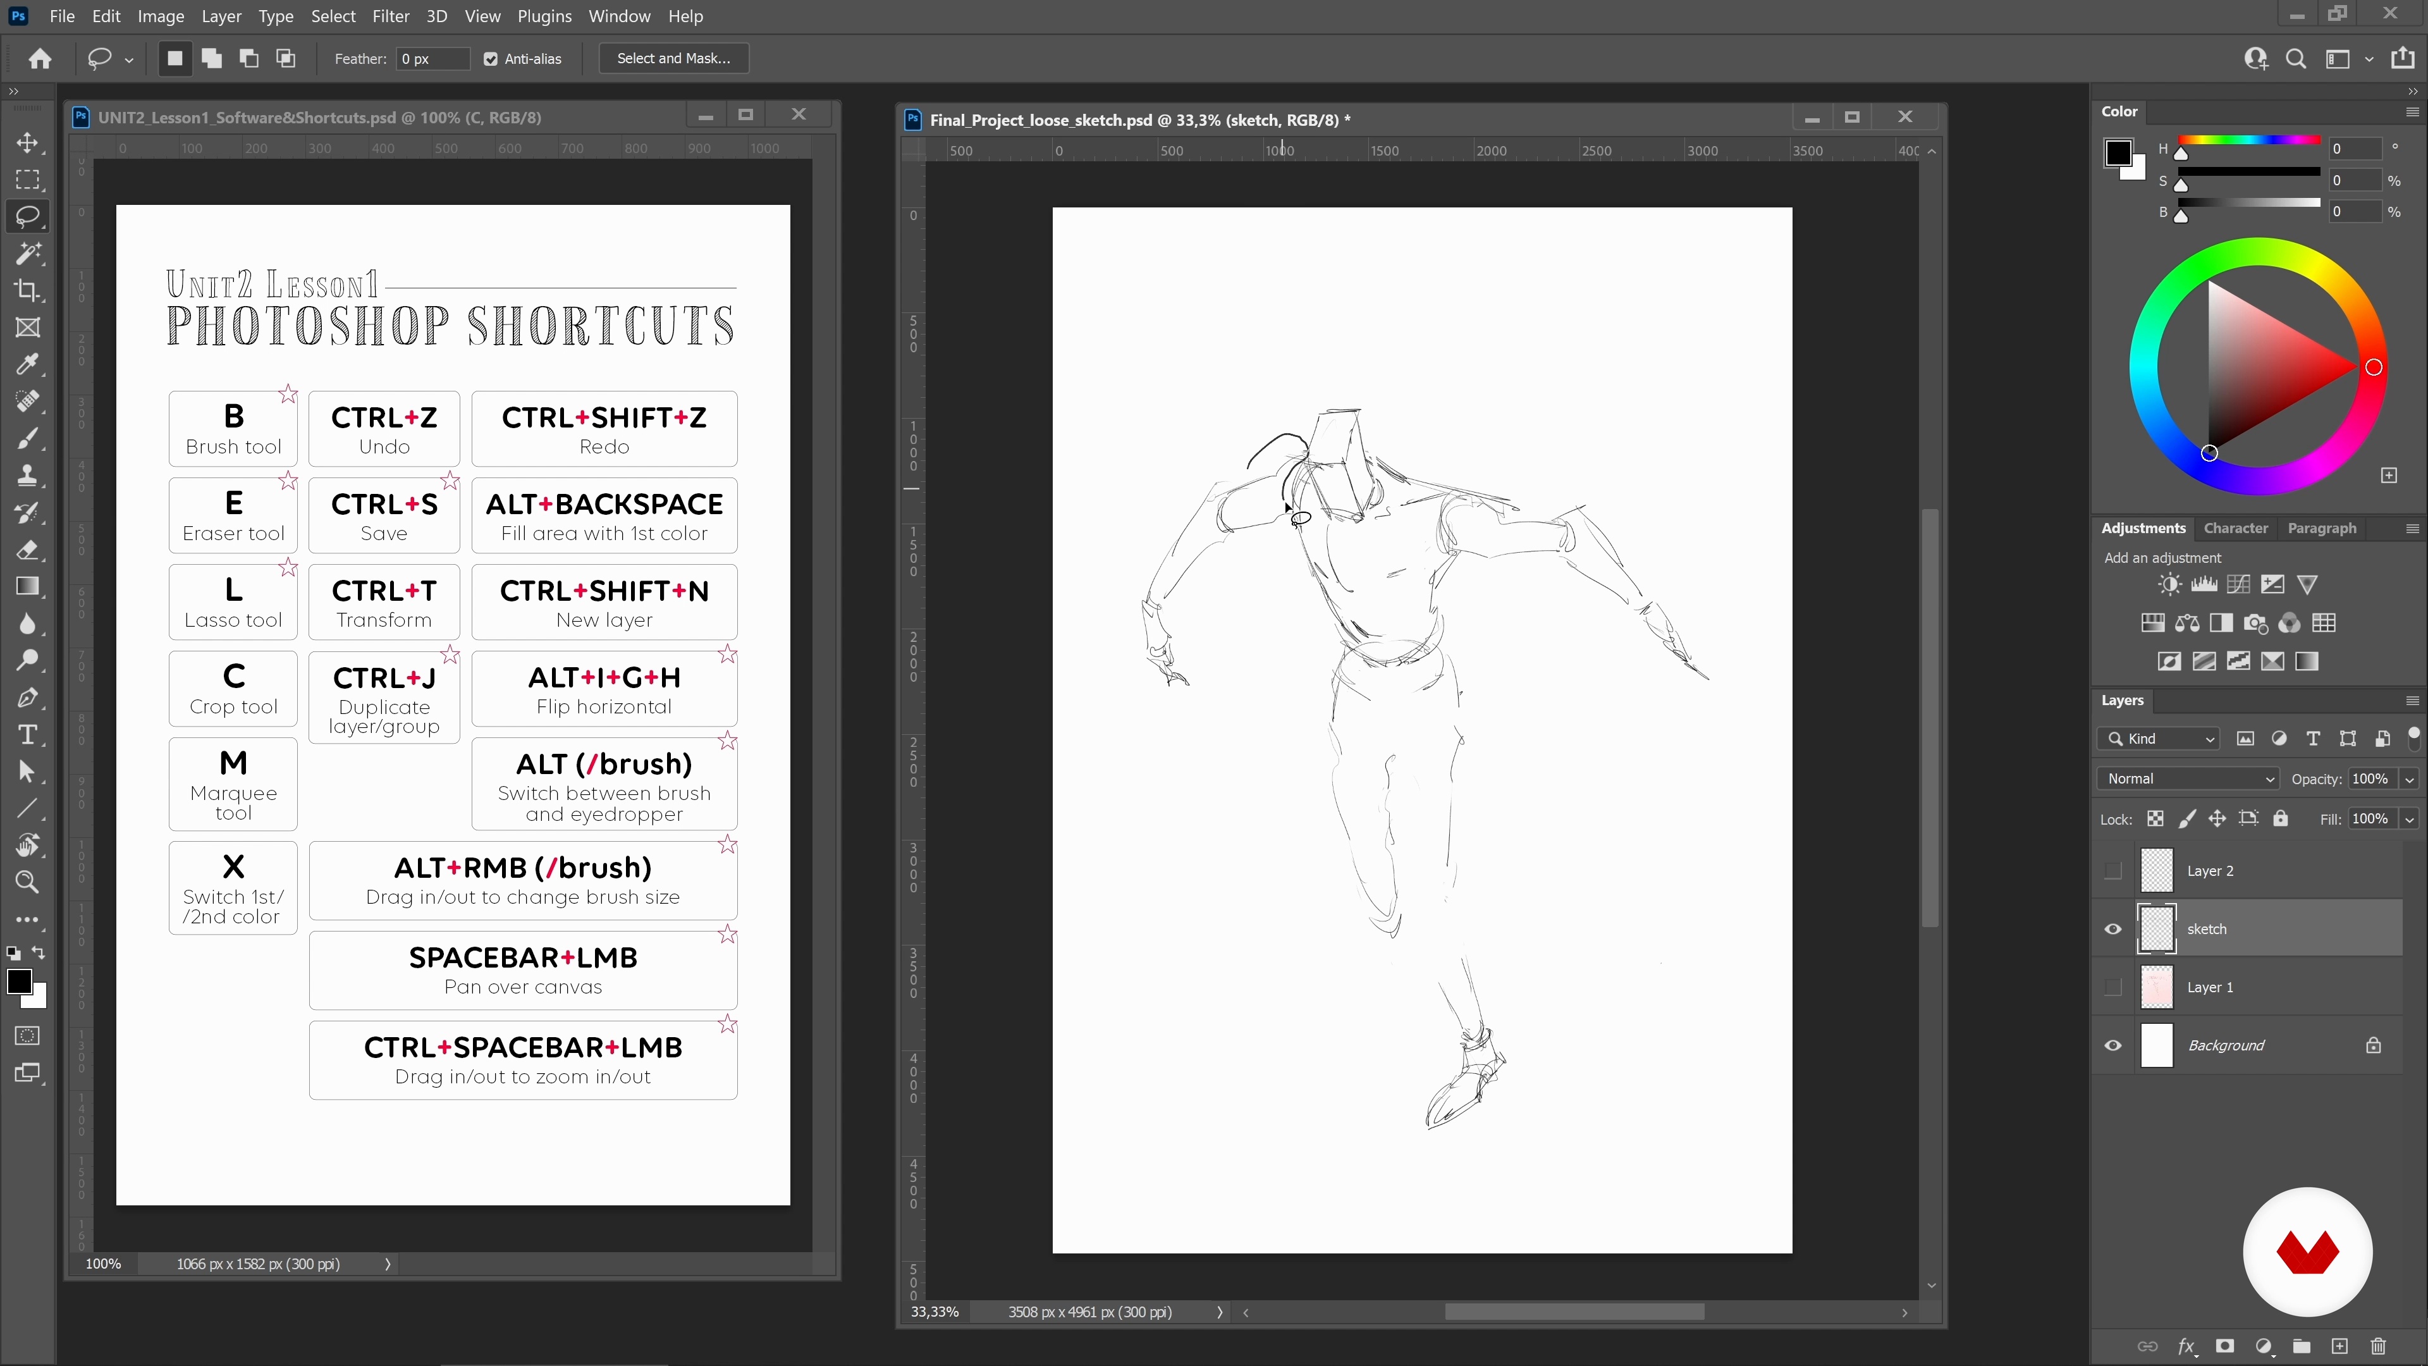The width and height of the screenshot is (2428, 1366).
Task: Add a layer mask
Action: (x=2224, y=1346)
